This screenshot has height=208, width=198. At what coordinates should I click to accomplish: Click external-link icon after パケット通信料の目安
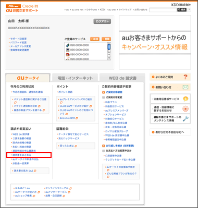coord(39,106)
